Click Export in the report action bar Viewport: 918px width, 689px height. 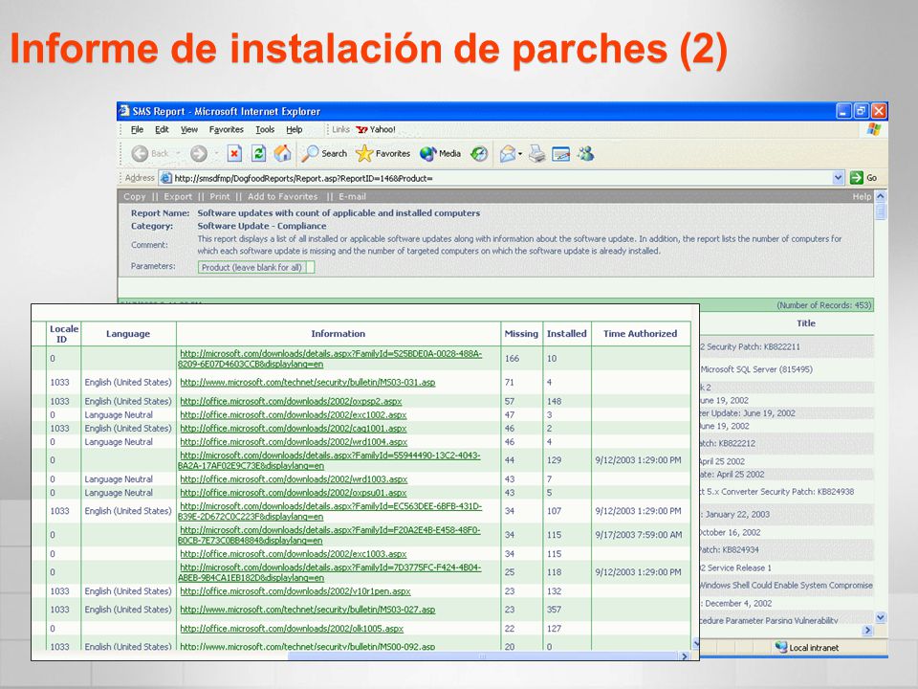tap(178, 197)
